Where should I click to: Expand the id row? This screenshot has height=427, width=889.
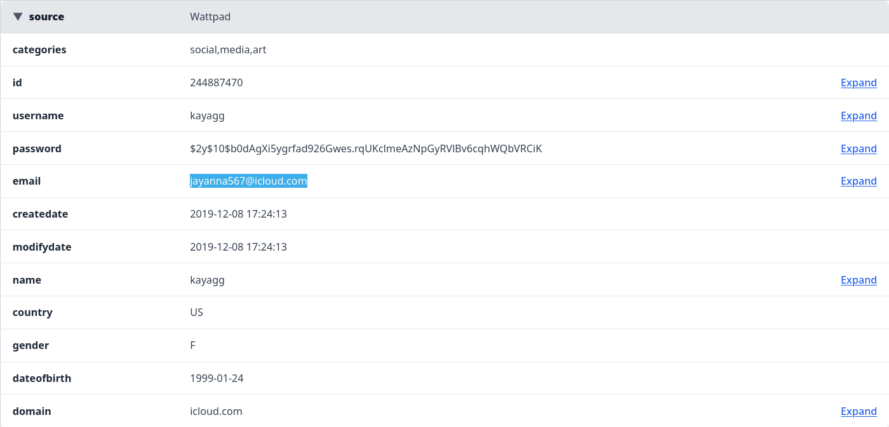click(859, 82)
